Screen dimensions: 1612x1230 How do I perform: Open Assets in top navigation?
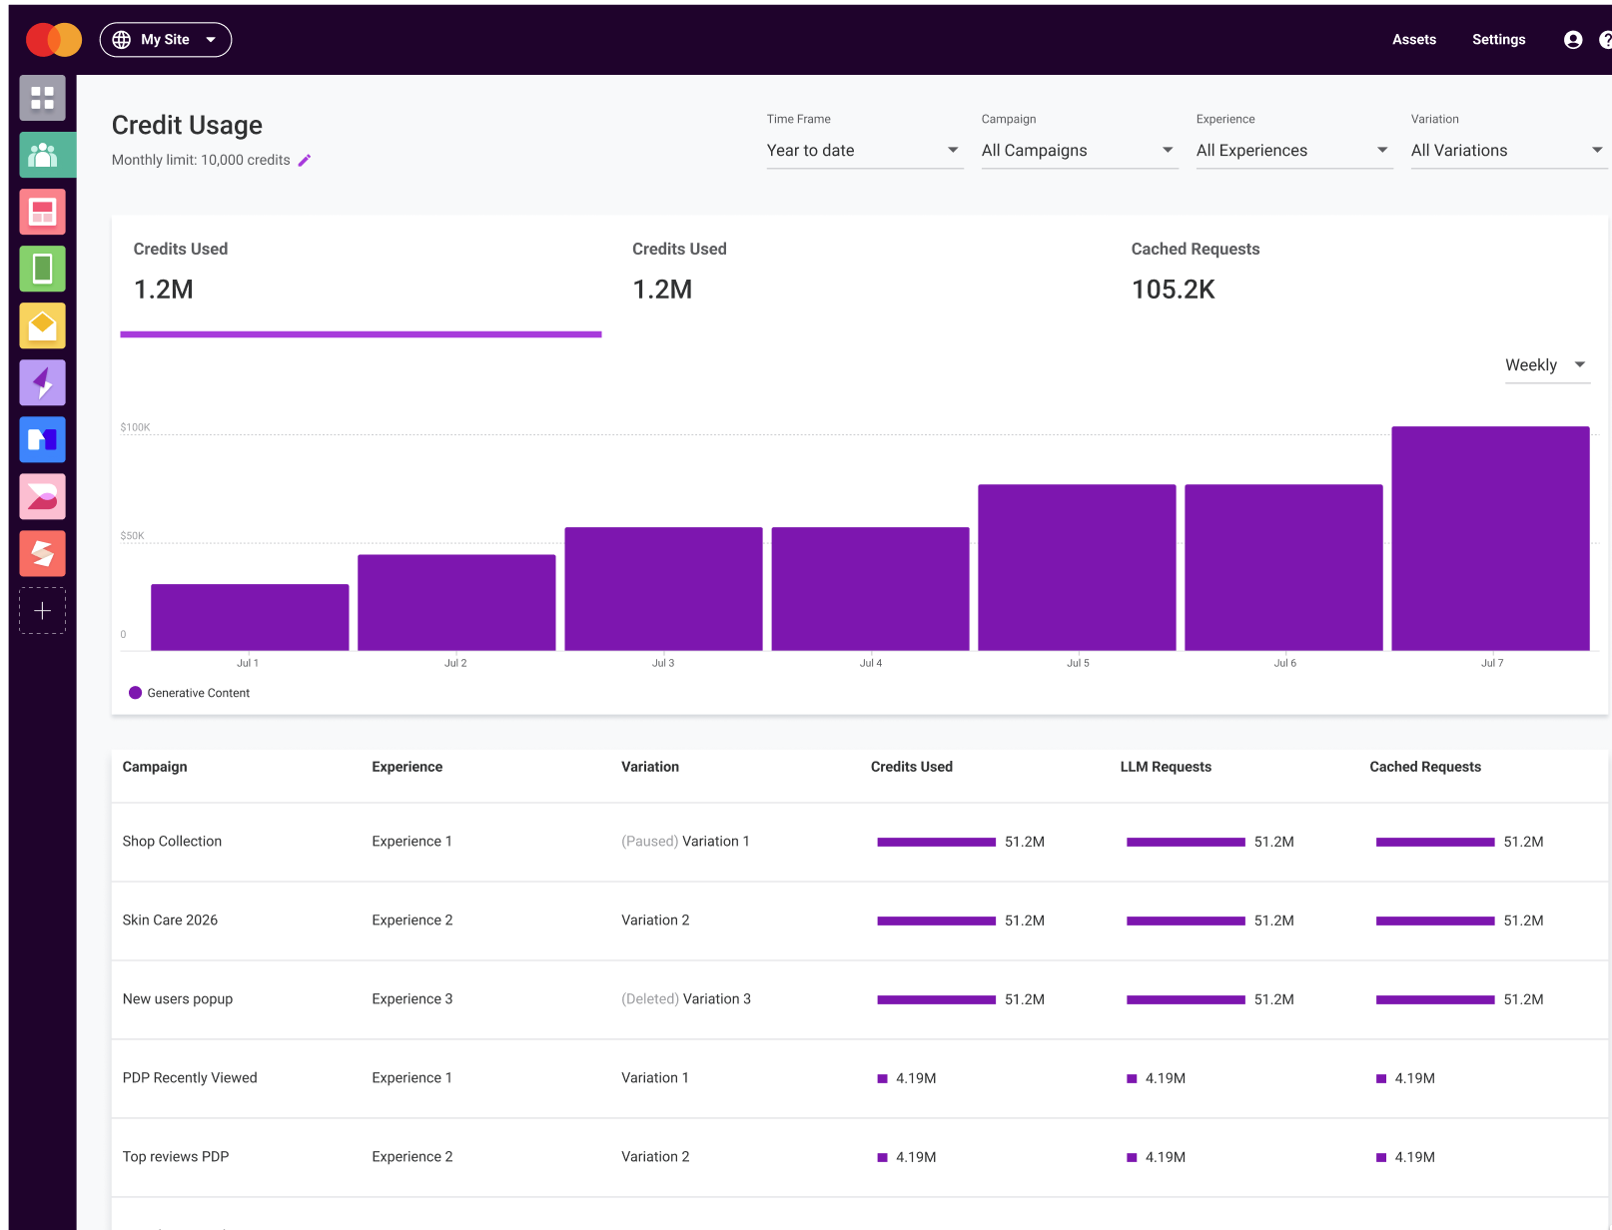[1414, 40]
